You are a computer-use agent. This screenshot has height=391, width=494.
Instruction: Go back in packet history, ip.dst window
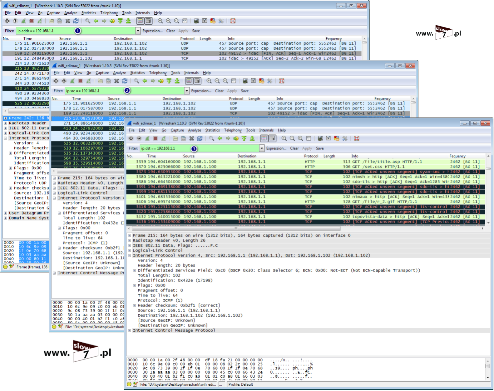click(x=220, y=138)
